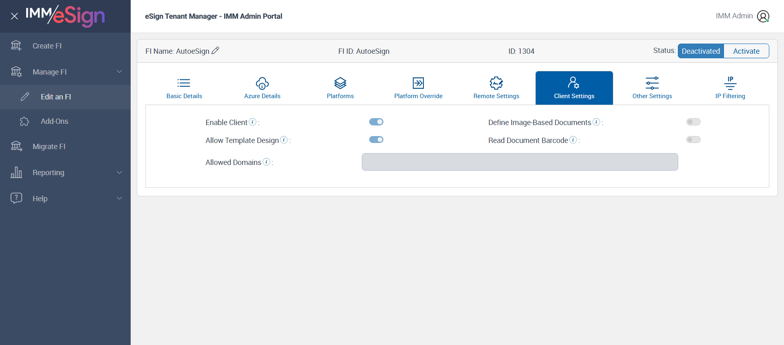The image size is (784, 345).
Task: Open the Reporting menu label
Action: 48,173
